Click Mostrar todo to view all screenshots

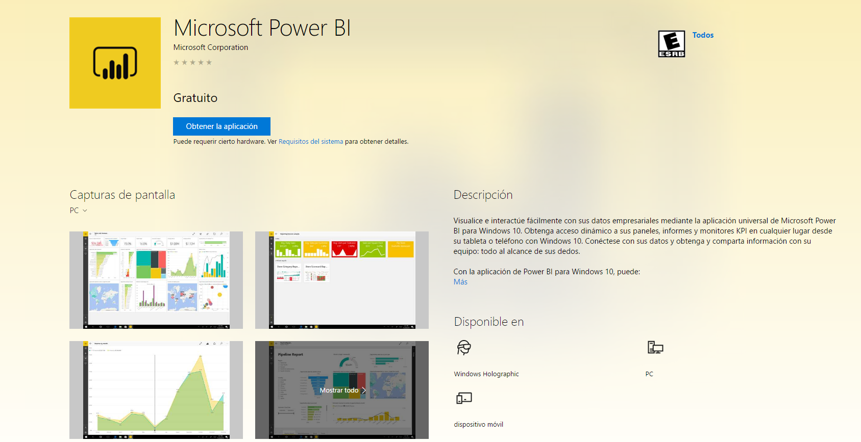(x=342, y=391)
